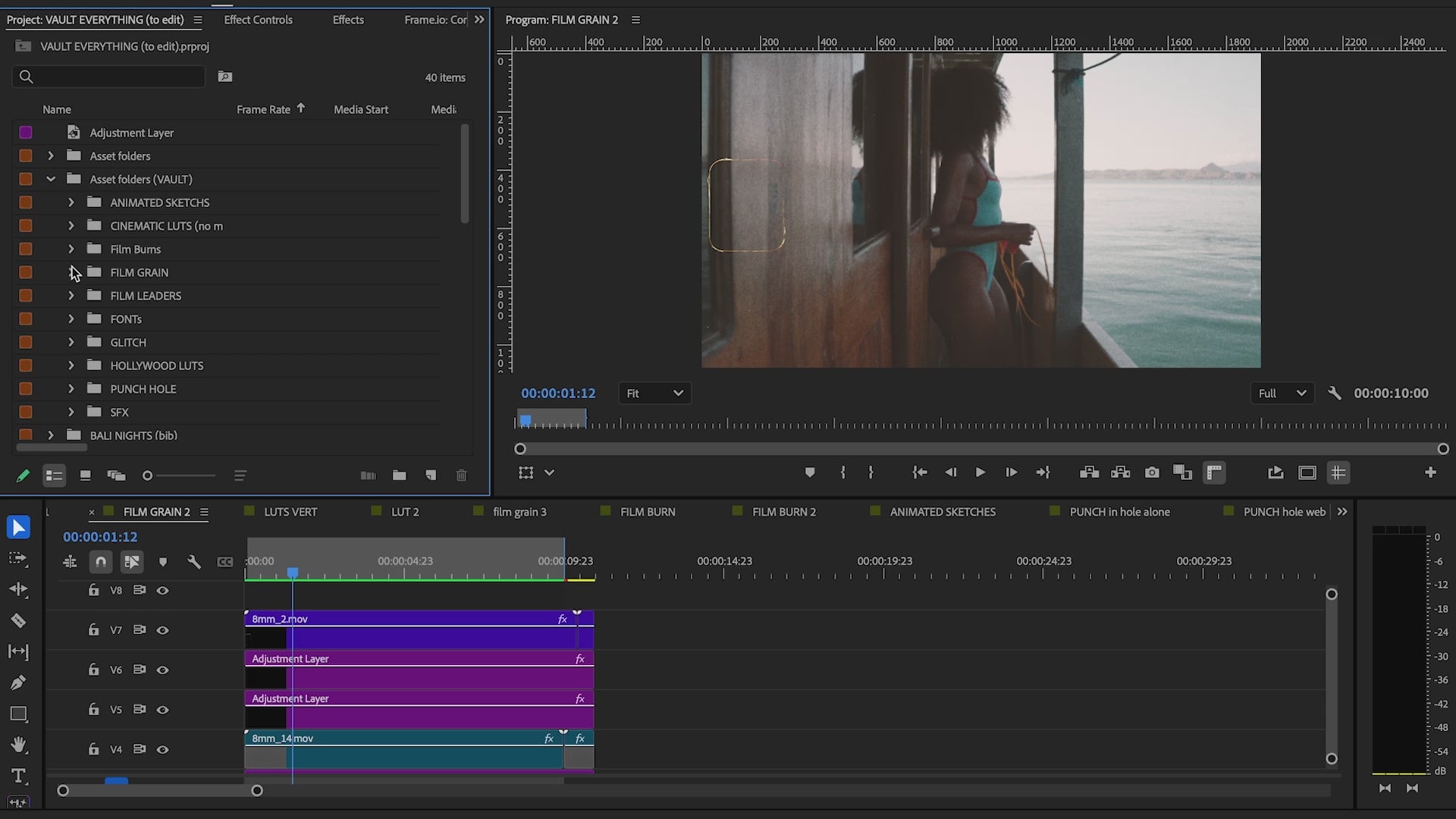This screenshot has width=1456, height=819.
Task: Hide track V8 output with the eye icon
Action: 162,589
